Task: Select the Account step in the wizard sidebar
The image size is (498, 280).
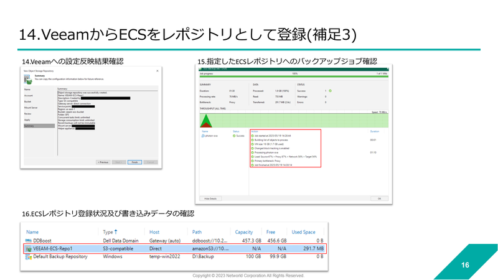Action: click(x=29, y=96)
